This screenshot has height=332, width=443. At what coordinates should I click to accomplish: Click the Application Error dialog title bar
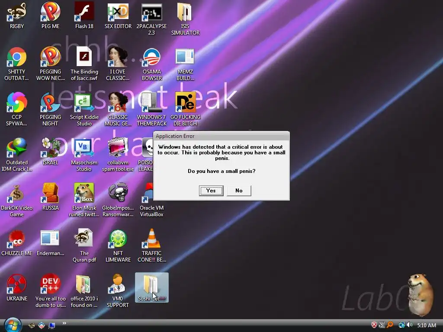click(221, 136)
